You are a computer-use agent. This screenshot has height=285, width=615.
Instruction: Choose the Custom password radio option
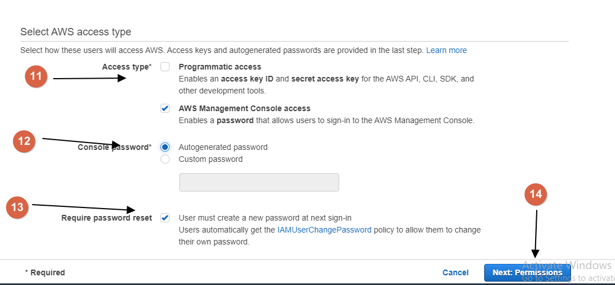tap(165, 159)
